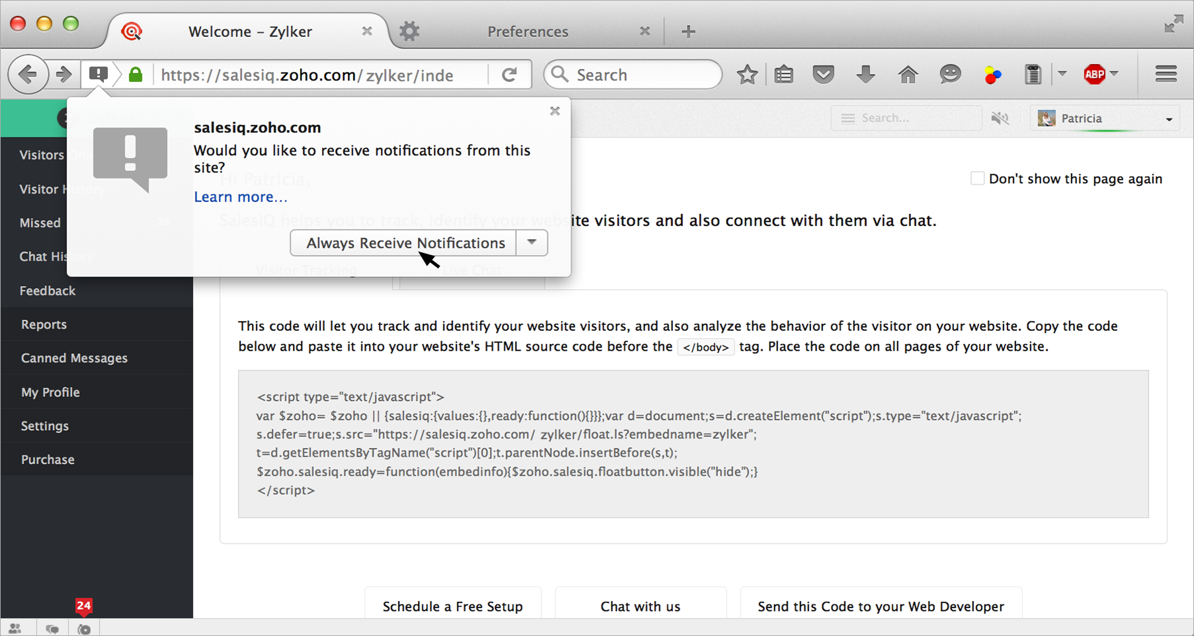Open the Patricia user dropdown

(x=1105, y=119)
